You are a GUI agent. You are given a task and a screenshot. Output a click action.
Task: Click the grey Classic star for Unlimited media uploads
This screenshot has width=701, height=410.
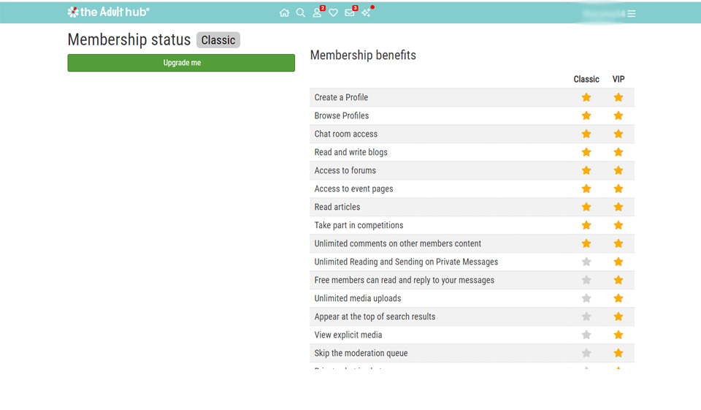[586, 298]
